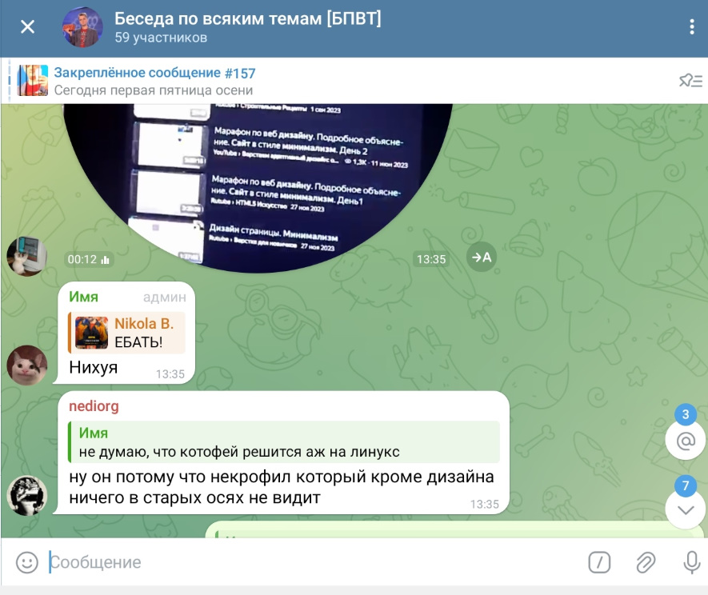Record a voice message with the microphone icon
This screenshot has height=595, width=708.
[692, 562]
